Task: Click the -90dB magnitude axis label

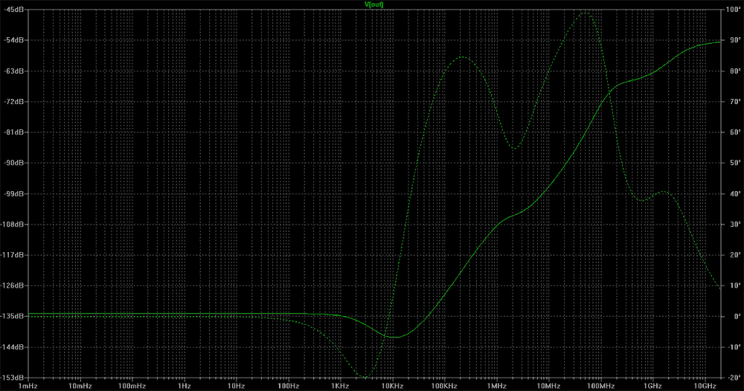Action: tap(14, 163)
